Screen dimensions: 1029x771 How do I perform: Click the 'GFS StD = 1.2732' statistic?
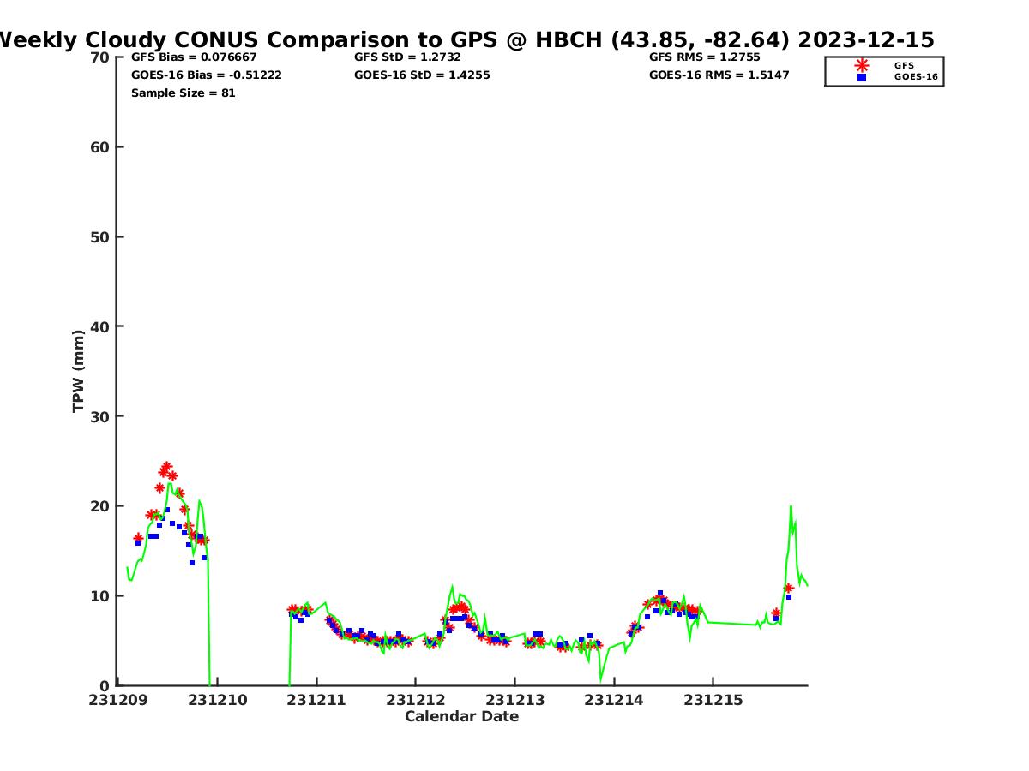tap(408, 57)
